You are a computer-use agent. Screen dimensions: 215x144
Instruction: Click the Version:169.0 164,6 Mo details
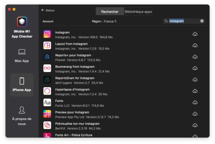[x=84, y=37]
